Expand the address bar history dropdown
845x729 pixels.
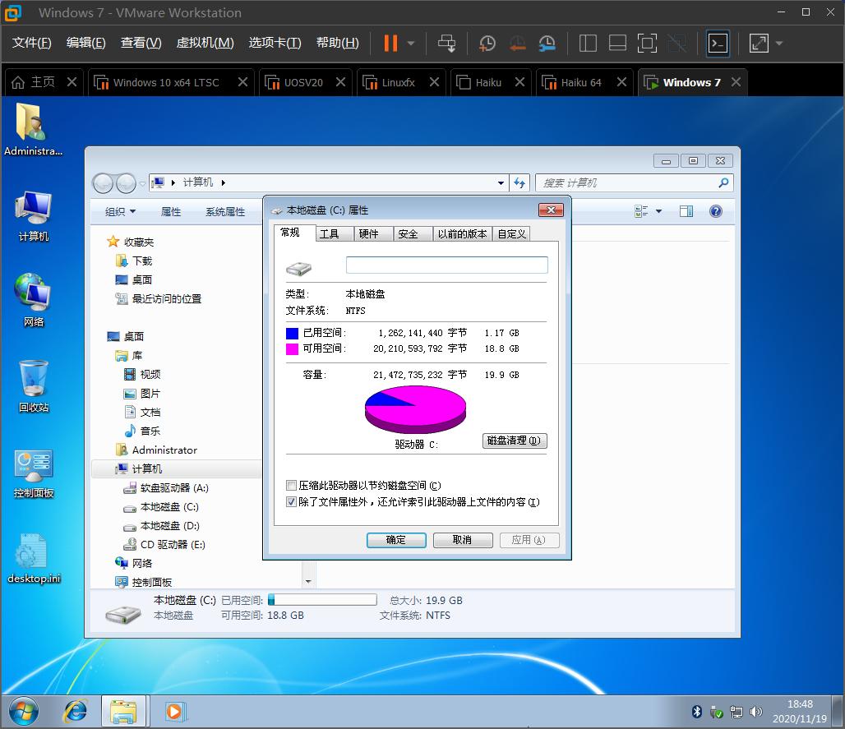(x=500, y=182)
